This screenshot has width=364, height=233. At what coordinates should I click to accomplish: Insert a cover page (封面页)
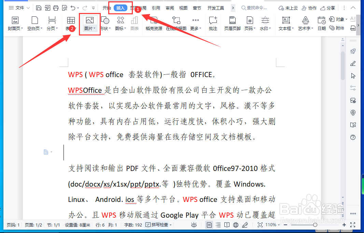(15, 23)
